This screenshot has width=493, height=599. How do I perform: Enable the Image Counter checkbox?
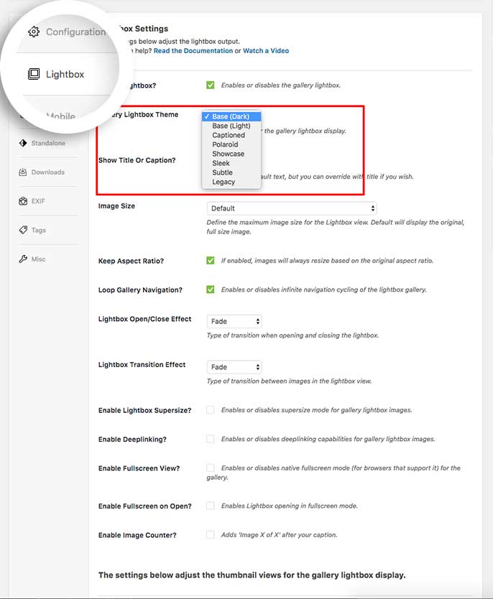(211, 535)
